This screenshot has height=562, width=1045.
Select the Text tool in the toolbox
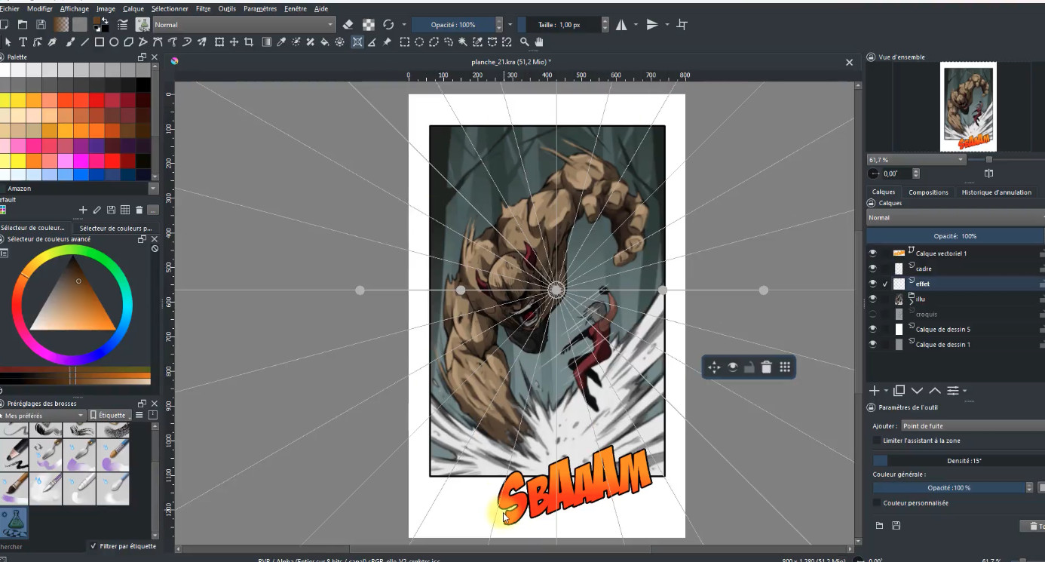23,42
